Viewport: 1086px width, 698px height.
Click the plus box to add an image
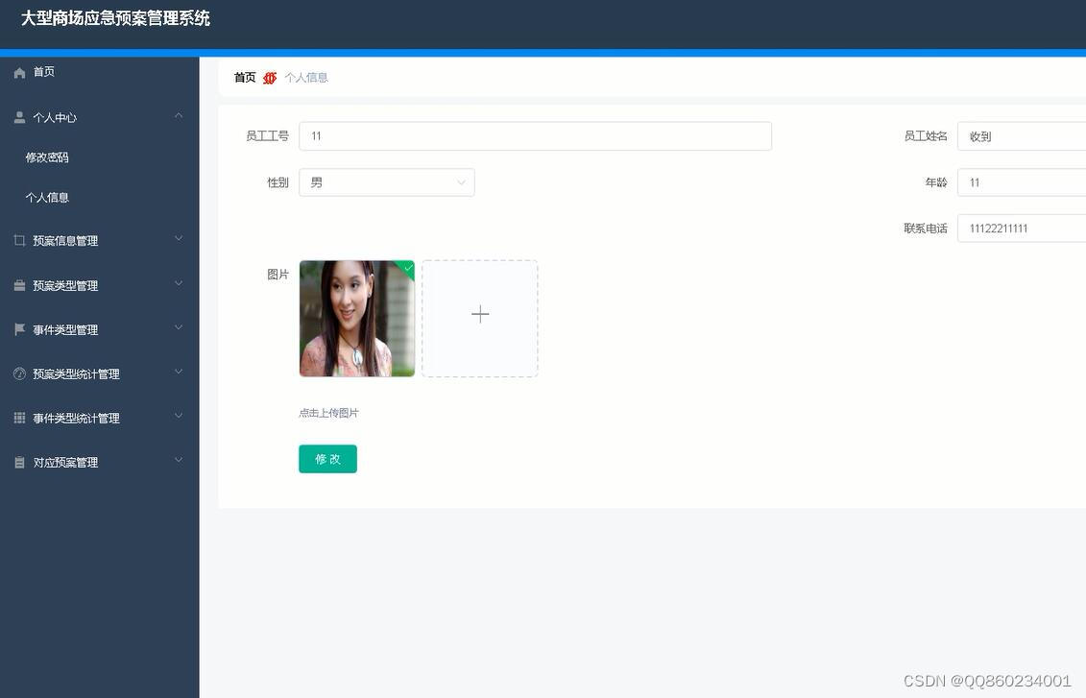click(479, 314)
